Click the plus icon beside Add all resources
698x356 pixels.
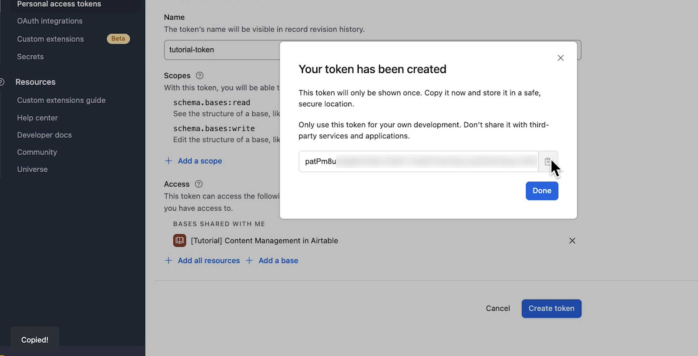(x=169, y=260)
